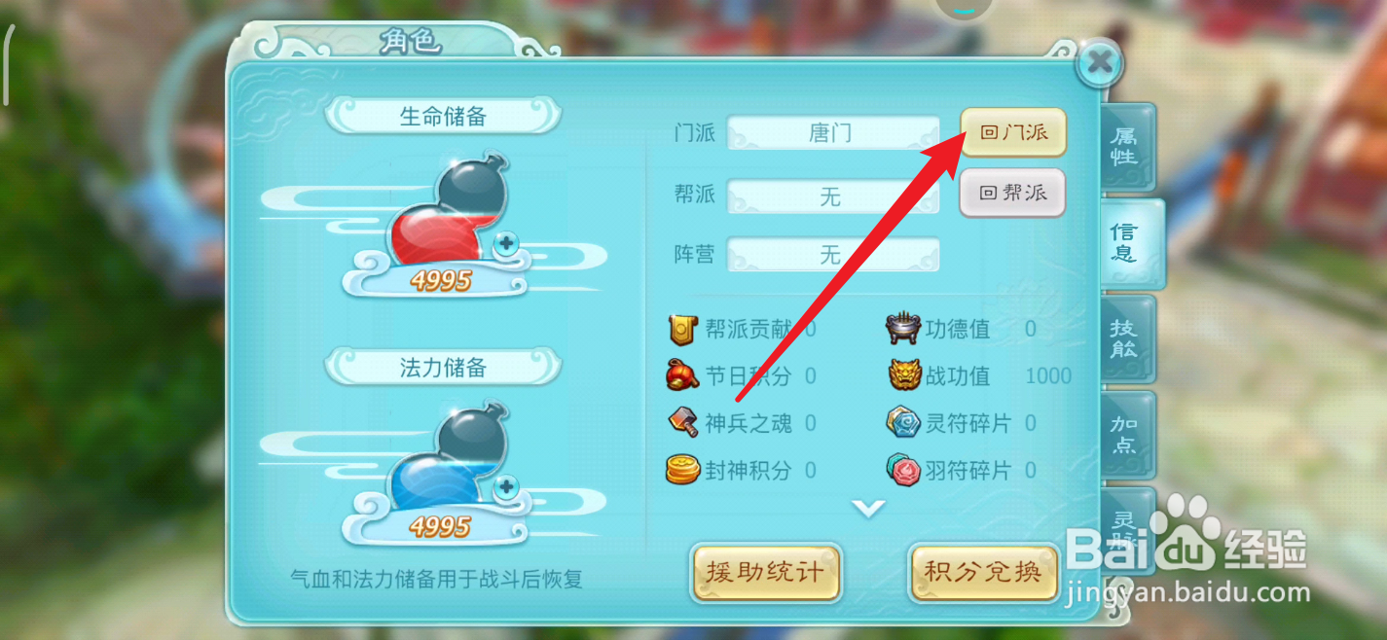The image size is (1387, 640).
Task: Tap the 功德值 cauldron icon
Action: point(902,329)
